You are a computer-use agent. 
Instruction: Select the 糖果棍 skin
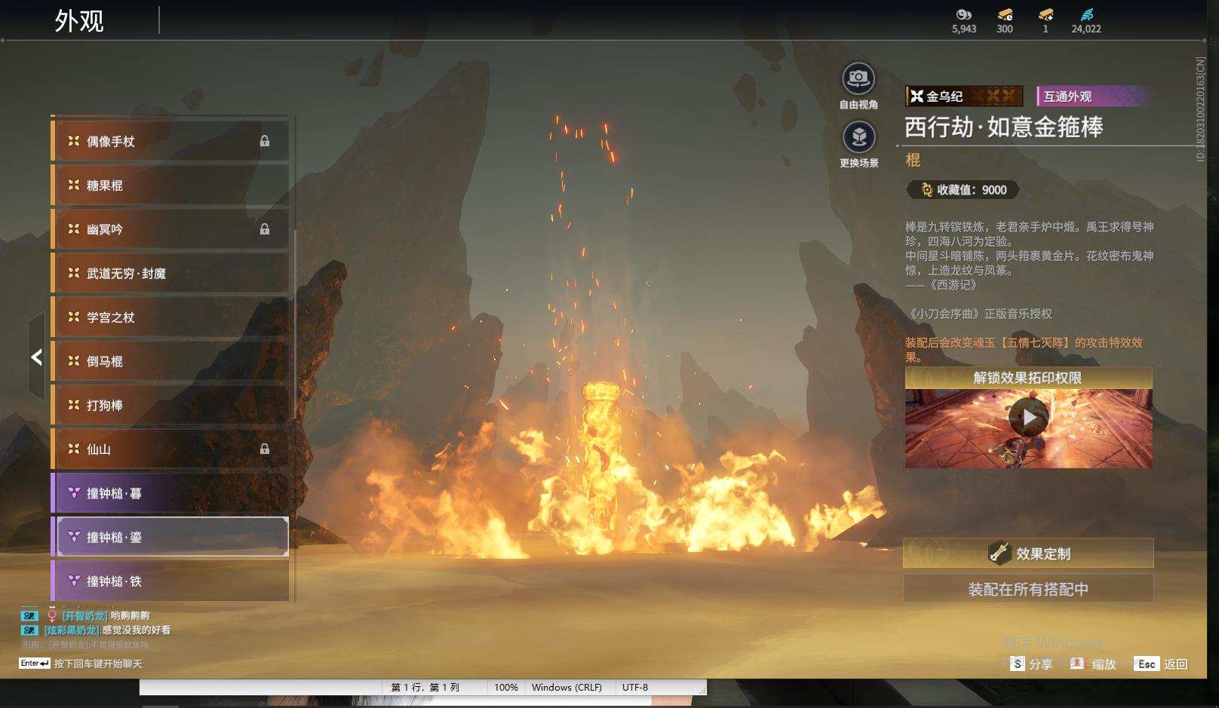170,185
